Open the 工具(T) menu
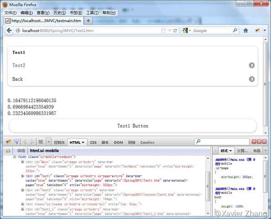Image resolution: width=271 pixels, height=219 pixels. pos(92,13)
